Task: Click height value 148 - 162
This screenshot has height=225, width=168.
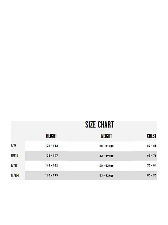Action: click(52, 165)
